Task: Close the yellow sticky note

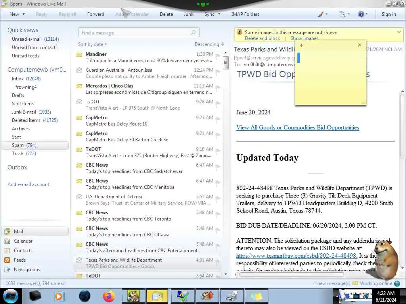Action: coord(359,45)
